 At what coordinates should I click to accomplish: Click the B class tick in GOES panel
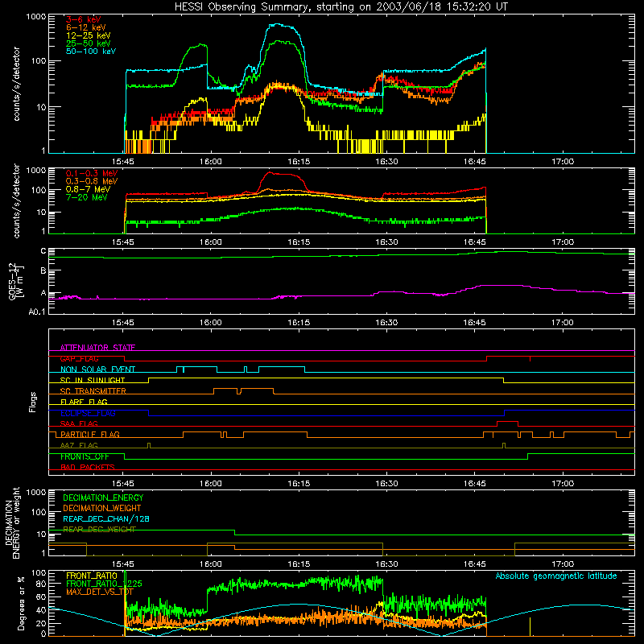point(43,271)
